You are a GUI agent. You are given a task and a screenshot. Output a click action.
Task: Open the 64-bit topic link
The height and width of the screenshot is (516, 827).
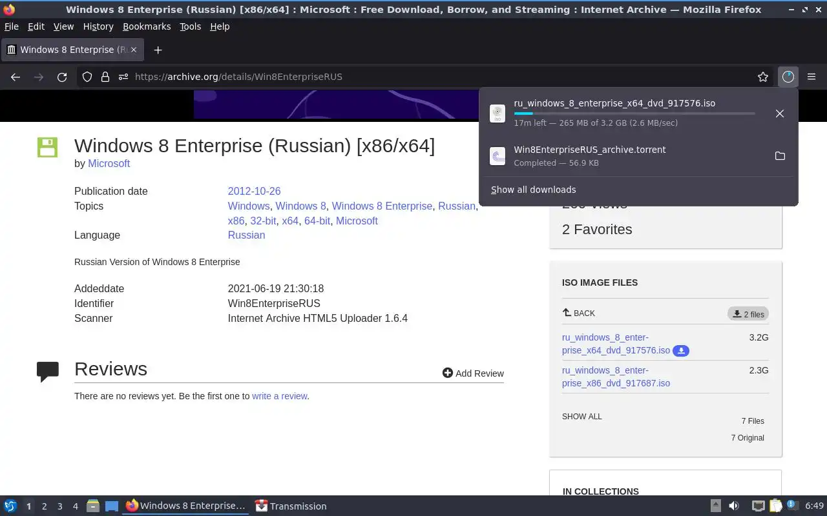click(x=317, y=221)
